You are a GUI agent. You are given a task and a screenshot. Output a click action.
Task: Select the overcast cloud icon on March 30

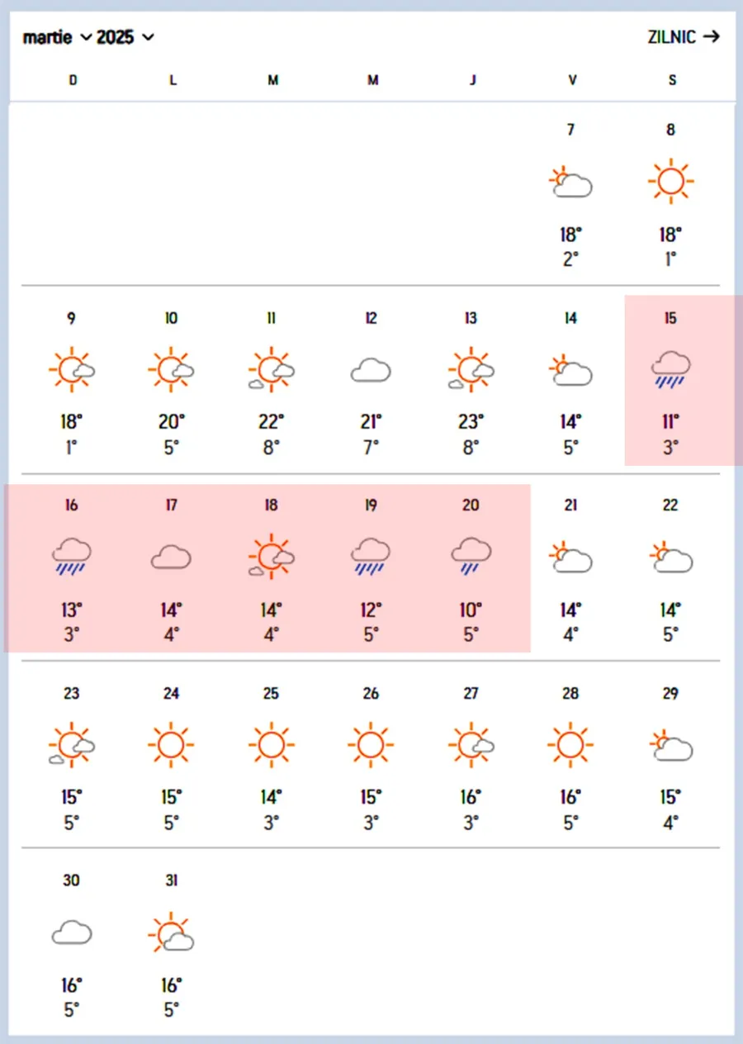coord(71,932)
